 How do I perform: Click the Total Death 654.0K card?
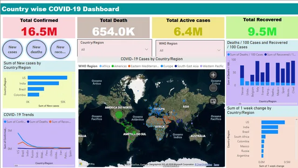(x=114, y=28)
